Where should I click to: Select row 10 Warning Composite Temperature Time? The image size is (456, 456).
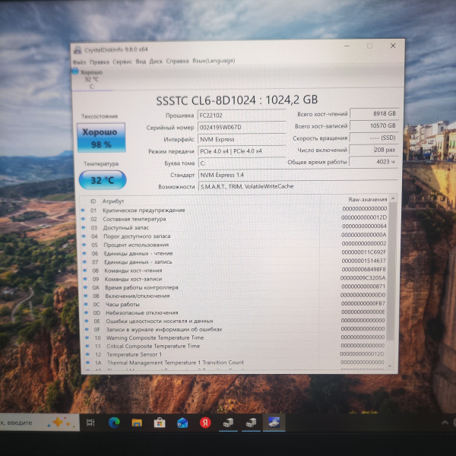tap(236, 337)
